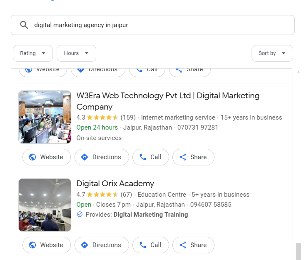Click 'Open 24 hours' text for W3Era

tap(97, 127)
